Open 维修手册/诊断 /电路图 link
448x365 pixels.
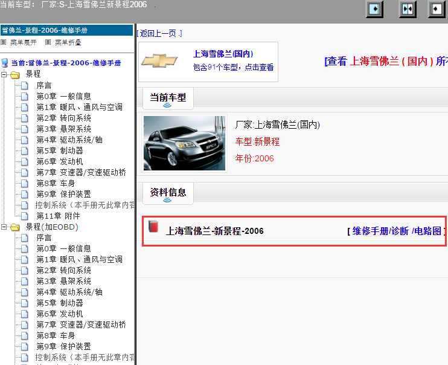(397, 231)
